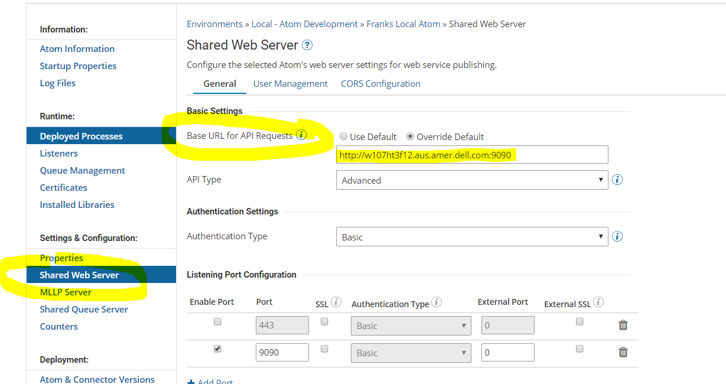Open the Shared Web Server help icon

click(x=308, y=45)
